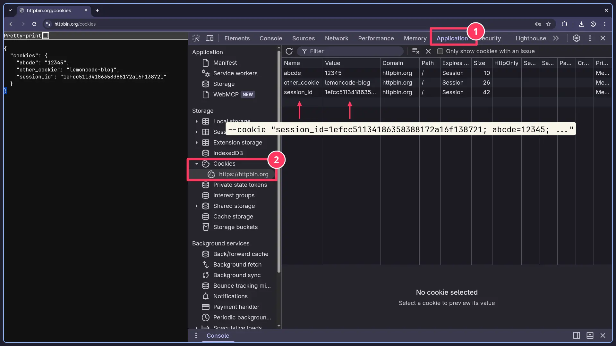Clear all cookies icon
Viewport: 616px width, 346px height.
(415, 51)
